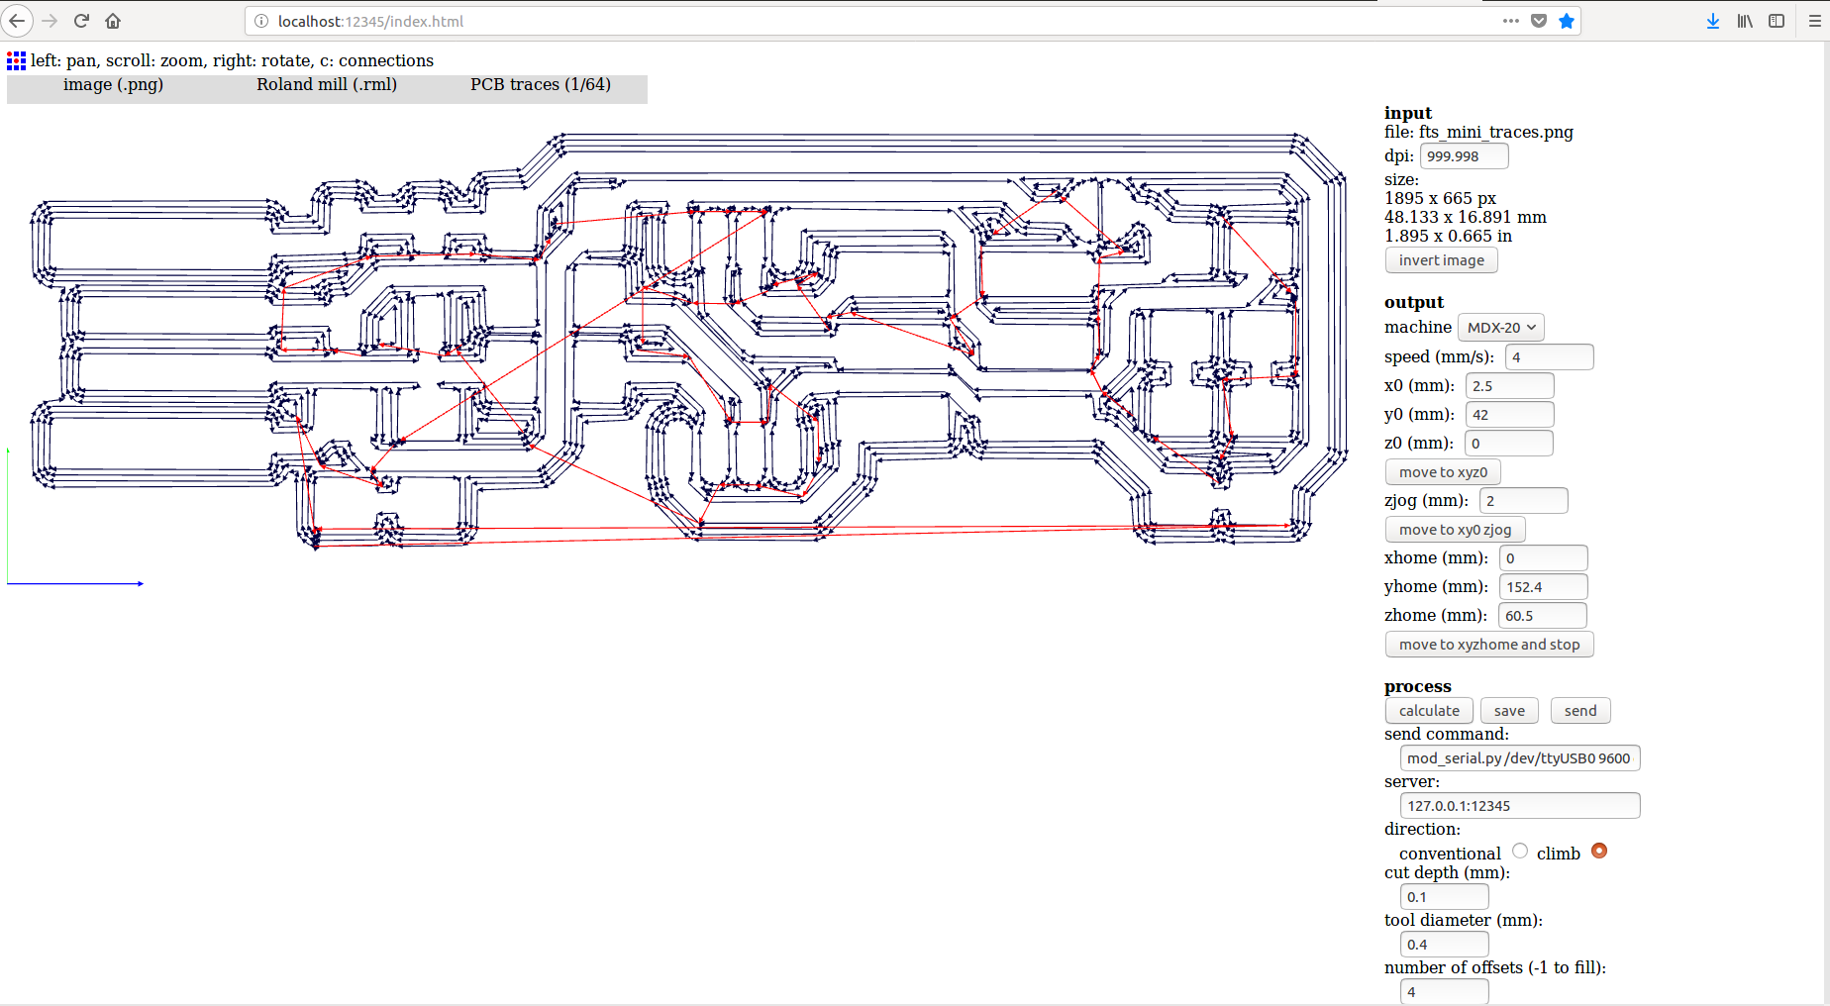The width and height of the screenshot is (1830, 1006).
Task: Save page to Pocket
Action: [x=1539, y=21]
